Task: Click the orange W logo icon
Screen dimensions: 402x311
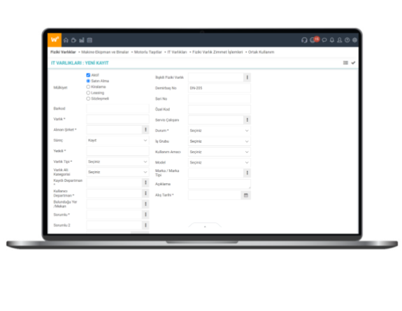Action: tap(55, 40)
